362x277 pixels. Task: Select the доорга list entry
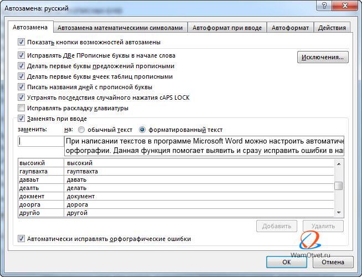pyautogui.click(x=41, y=204)
